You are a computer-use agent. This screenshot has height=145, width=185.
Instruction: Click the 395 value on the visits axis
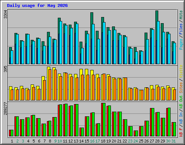coord(5,69)
